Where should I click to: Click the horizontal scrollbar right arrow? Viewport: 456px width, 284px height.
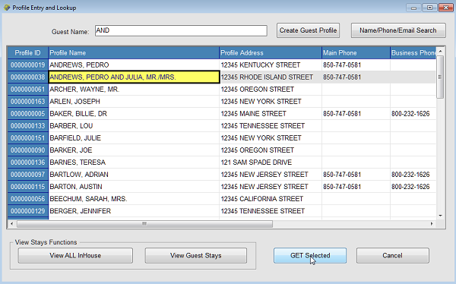click(432, 224)
